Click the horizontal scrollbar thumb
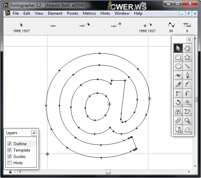The width and height of the screenshot is (201, 178). pyautogui.click(x=108, y=172)
